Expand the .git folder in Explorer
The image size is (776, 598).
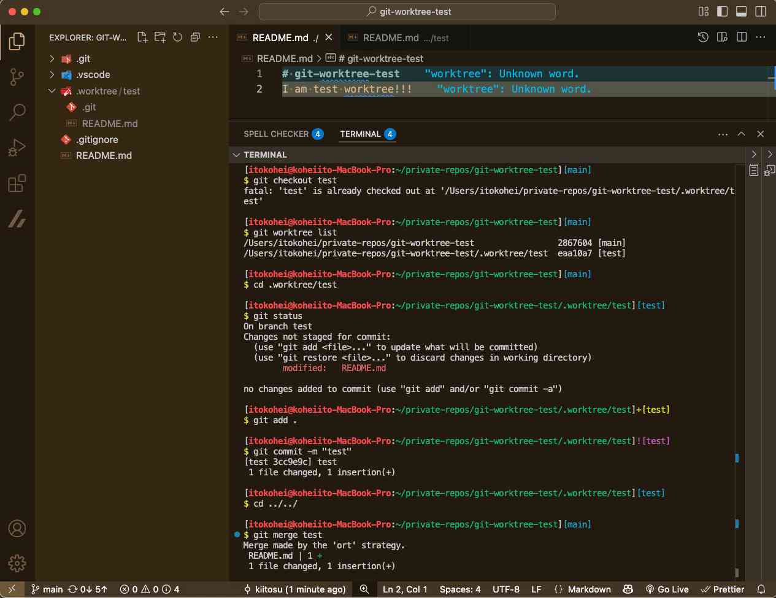click(x=52, y=59)
